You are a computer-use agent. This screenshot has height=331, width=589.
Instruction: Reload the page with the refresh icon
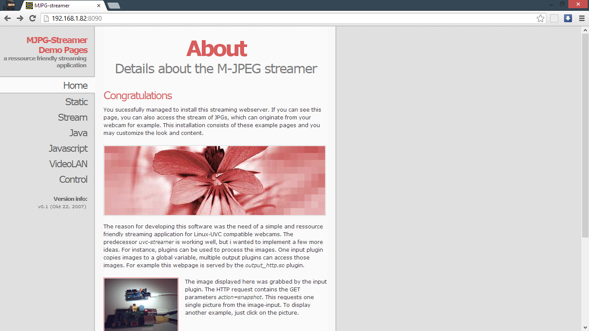point(32,18)
